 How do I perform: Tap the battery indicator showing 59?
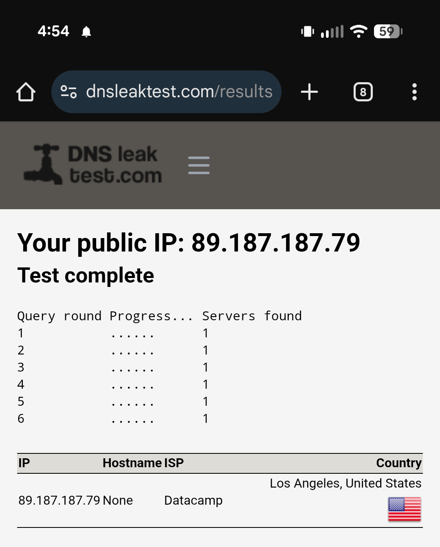pos(388,31)
